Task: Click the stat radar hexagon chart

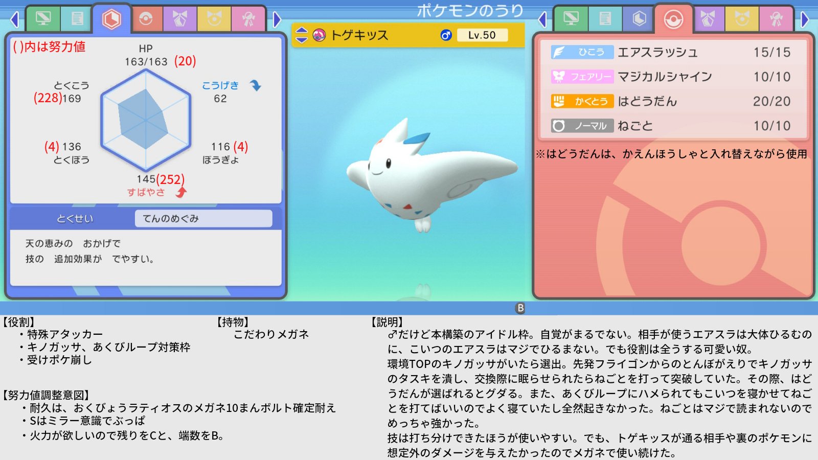Action: (x=146, y=120)
